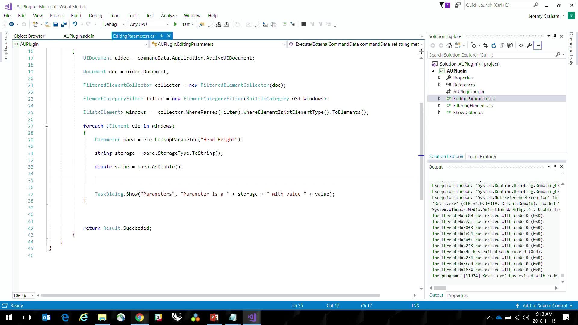Toggle the bookmark icon in toolbar

tap(303, 24)
